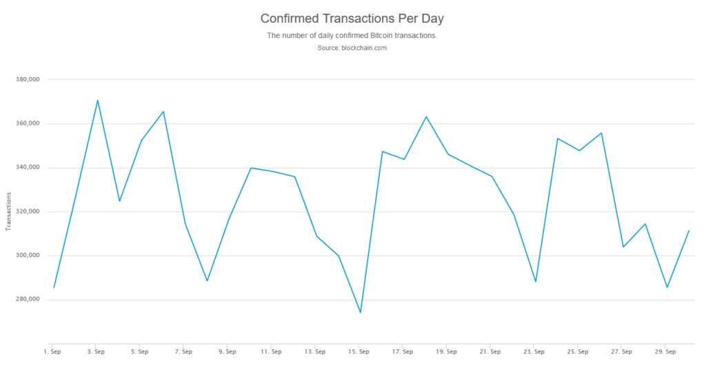Click the Transactions y-axis title
The image size is (706, 370).
point(8,212)
